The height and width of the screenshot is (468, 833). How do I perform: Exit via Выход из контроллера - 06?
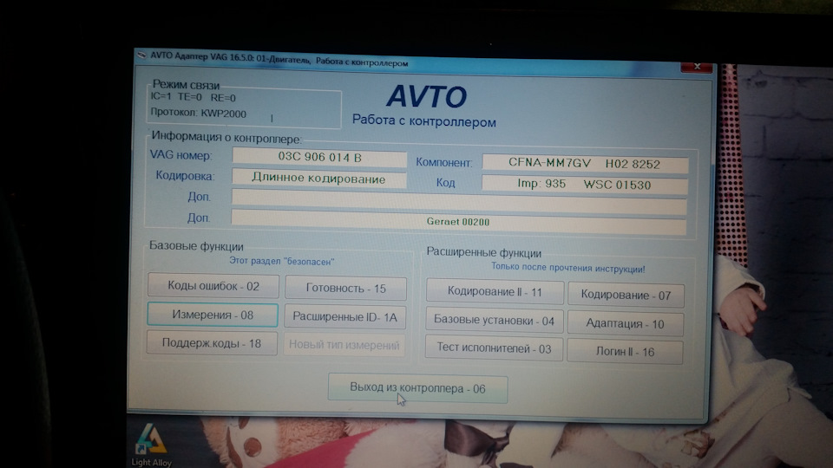pyautogui.click(x=417, y=388)
